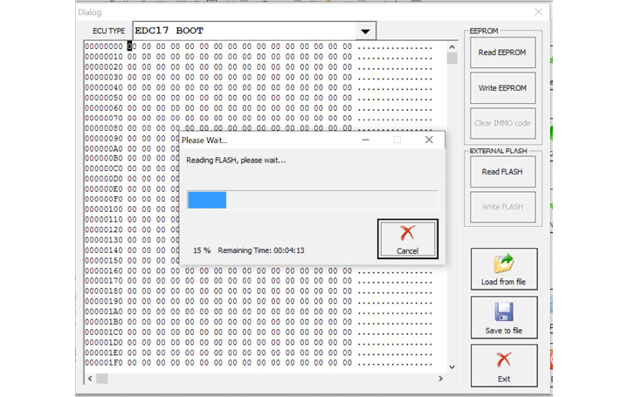The height and width of the screenshot is (397, 628).
Task: Close the Please Wait popup window
Action: point(428,140)
